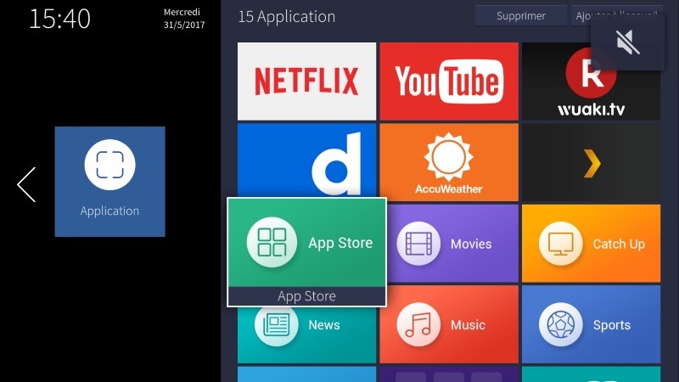Click the 15:40 clock display
The image size is (679, 382).
coord(59,19)
